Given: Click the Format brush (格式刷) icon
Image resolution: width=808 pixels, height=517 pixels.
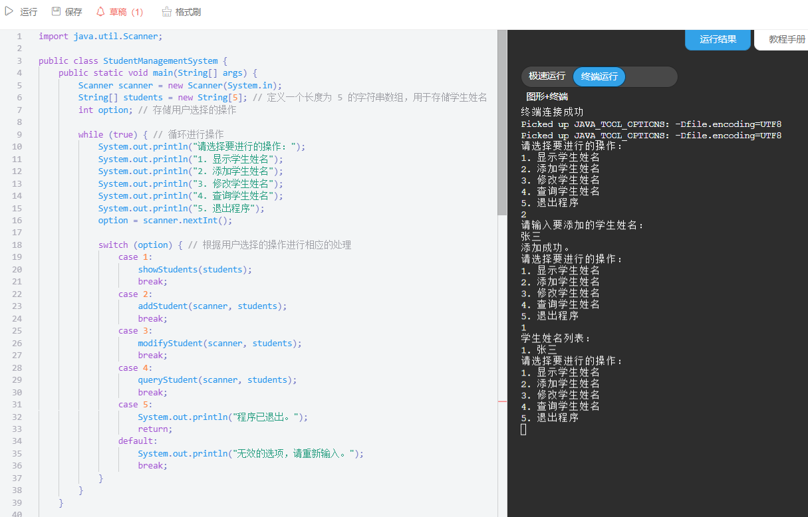Looking at the screenshot, I should coord(166,11).
